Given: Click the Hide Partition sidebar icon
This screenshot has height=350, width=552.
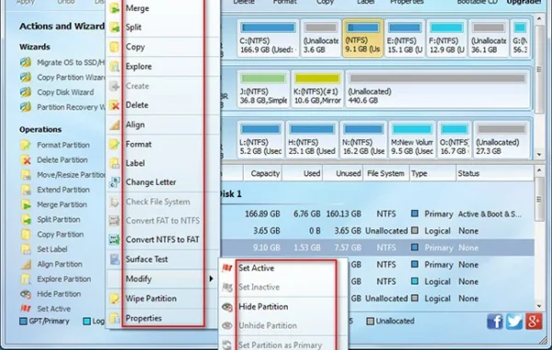Looking at the screenshot, I should click(26, 294).
